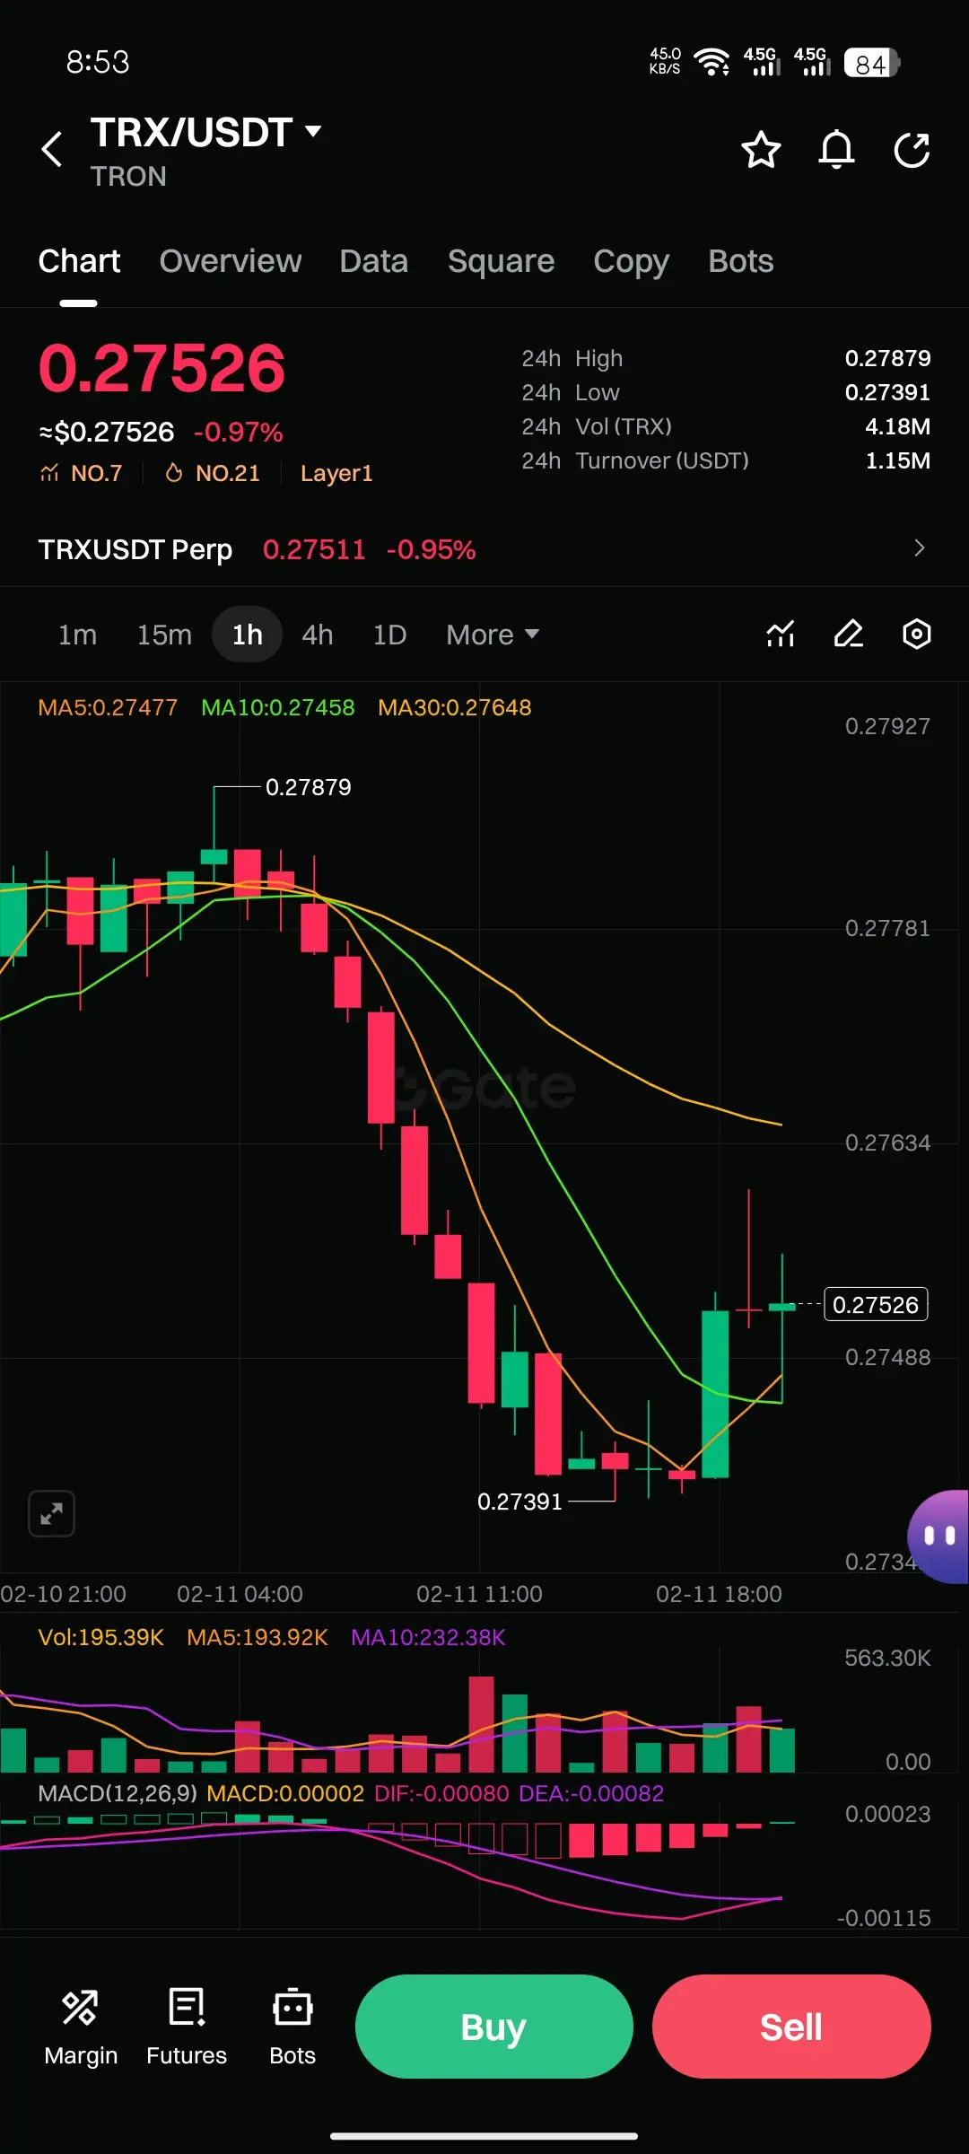This screenshot has height=2154, width=969.
Task: Tap the 8:53 clock in status bar
Action: [x=98, y=62]
